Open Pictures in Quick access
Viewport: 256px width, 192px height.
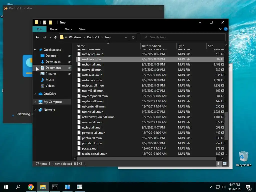pyautogui.click(x=51, y=74)
